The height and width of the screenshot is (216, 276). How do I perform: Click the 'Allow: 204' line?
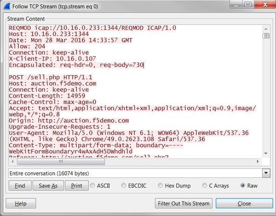[x=27, y=47]
